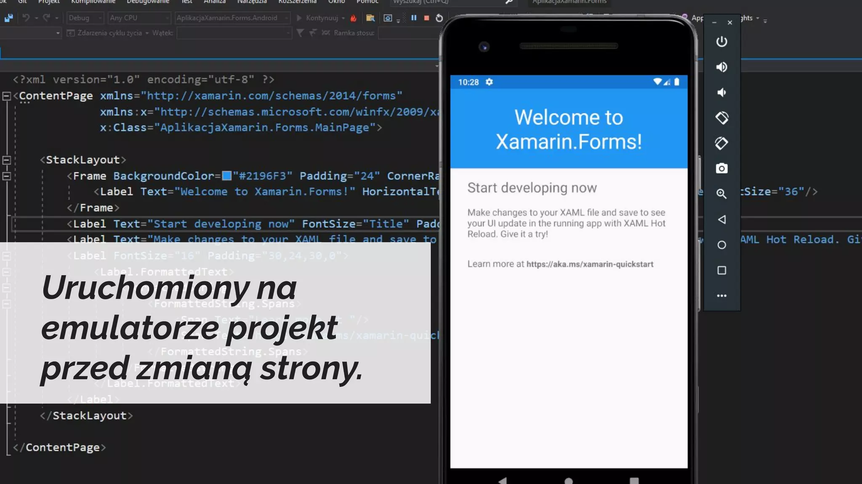This screenshot has width=862, height=484.
Task: Click emulator Home circle button
Action: [x=721, y=245]
